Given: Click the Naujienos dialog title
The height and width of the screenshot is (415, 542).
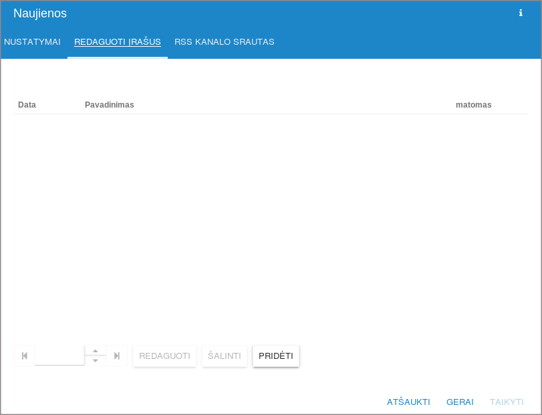Looking at the screenshot, I should [x=40, y=13].
